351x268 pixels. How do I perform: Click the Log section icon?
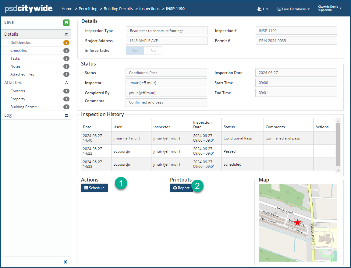coord(66,115)
